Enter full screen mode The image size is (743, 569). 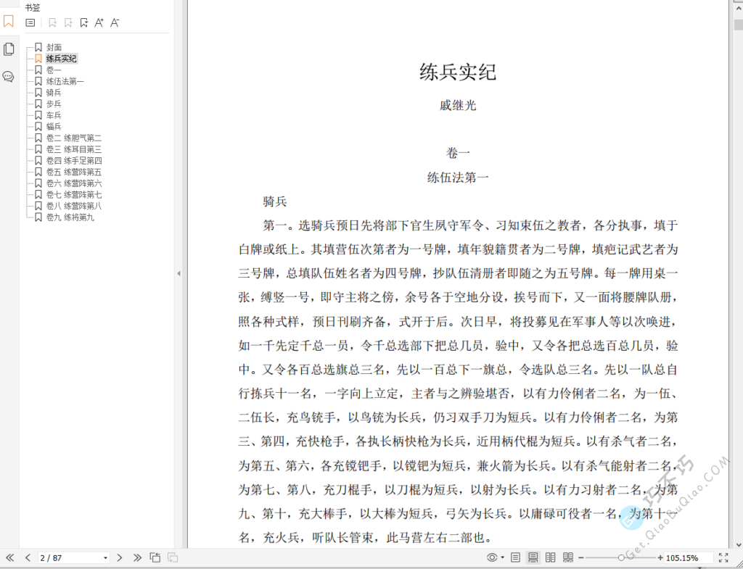click(x=723, y=557)
